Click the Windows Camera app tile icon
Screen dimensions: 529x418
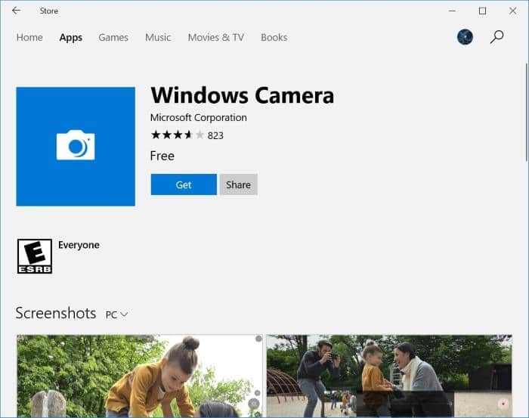(x=76, y=147)
